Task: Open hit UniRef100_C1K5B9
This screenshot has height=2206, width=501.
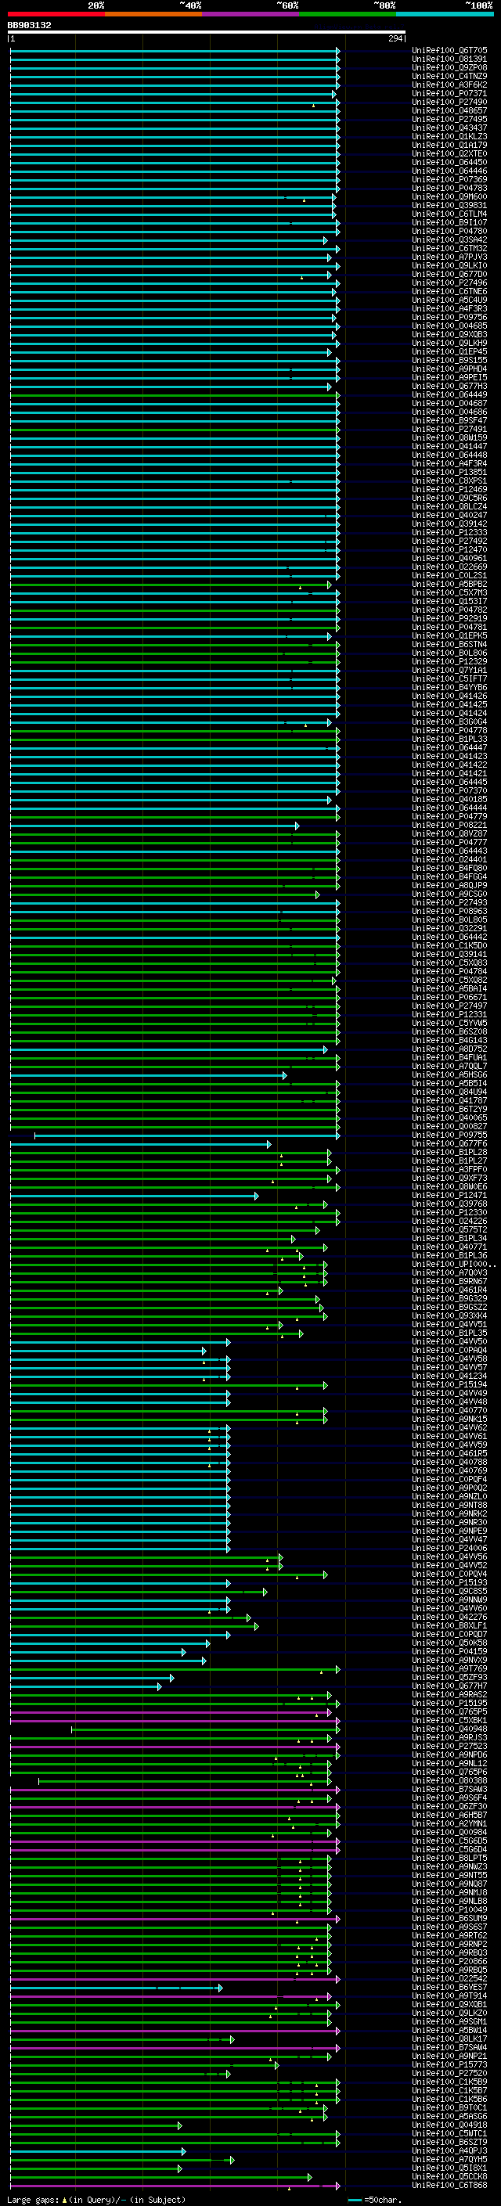Action: (x=449, y=2082)
